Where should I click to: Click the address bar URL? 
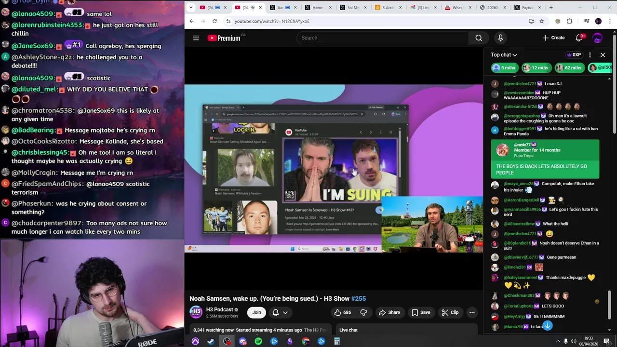272,21
